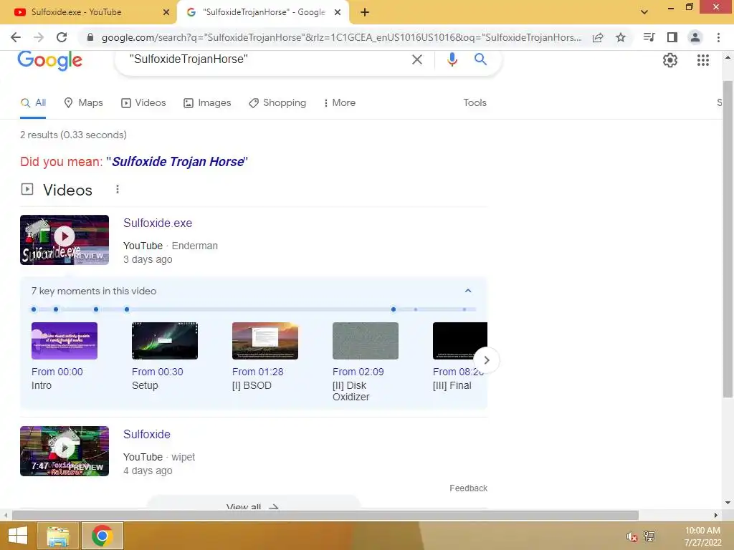The image size is (734, 550).
Task: Click the From 01:28 timestamp link
Action: tap(258, 372)
